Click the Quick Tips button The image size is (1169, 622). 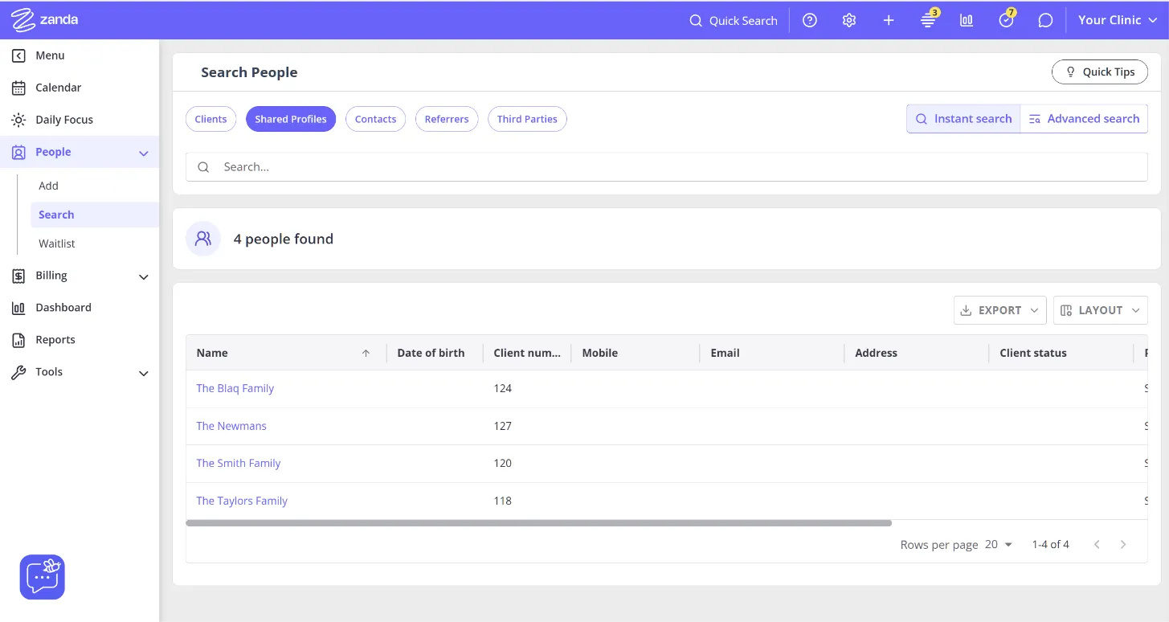1100,72
